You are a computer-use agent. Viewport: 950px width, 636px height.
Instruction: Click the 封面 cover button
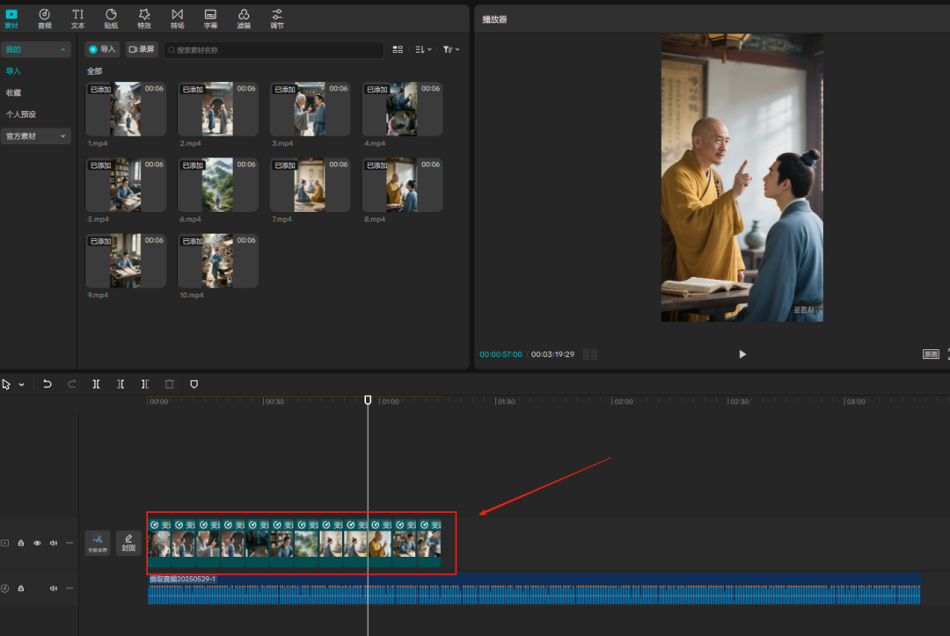pyautogui.click(x=128, y=543)
